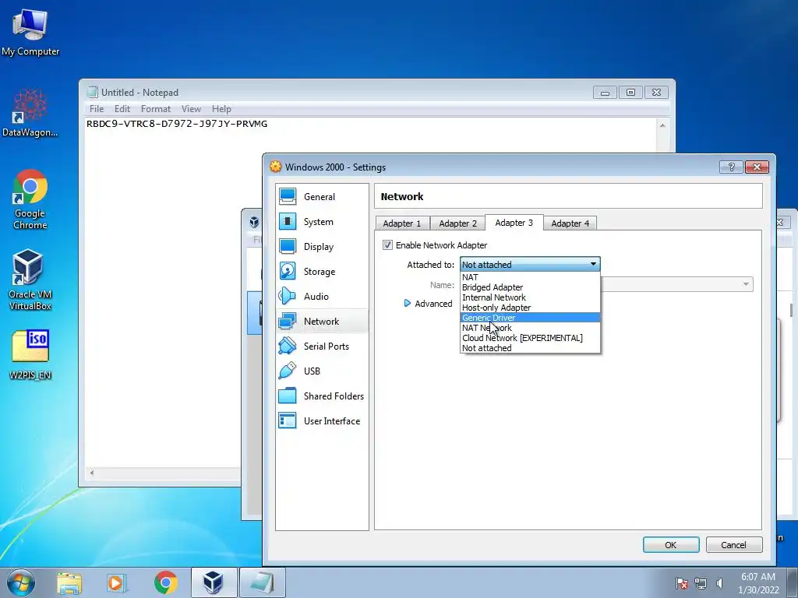Close the Windows 2000 Settings dialog

point(757,167)
